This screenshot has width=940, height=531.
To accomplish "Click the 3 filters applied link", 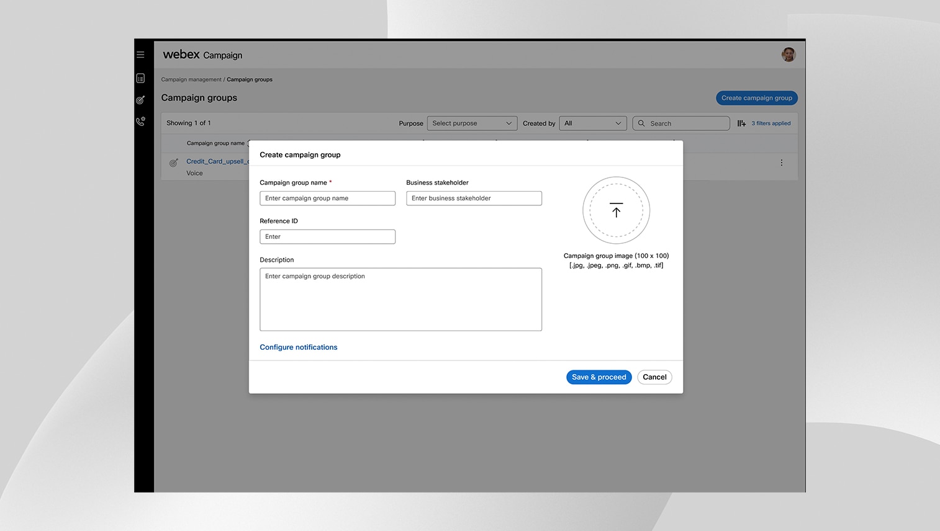I will click(771, 123).
